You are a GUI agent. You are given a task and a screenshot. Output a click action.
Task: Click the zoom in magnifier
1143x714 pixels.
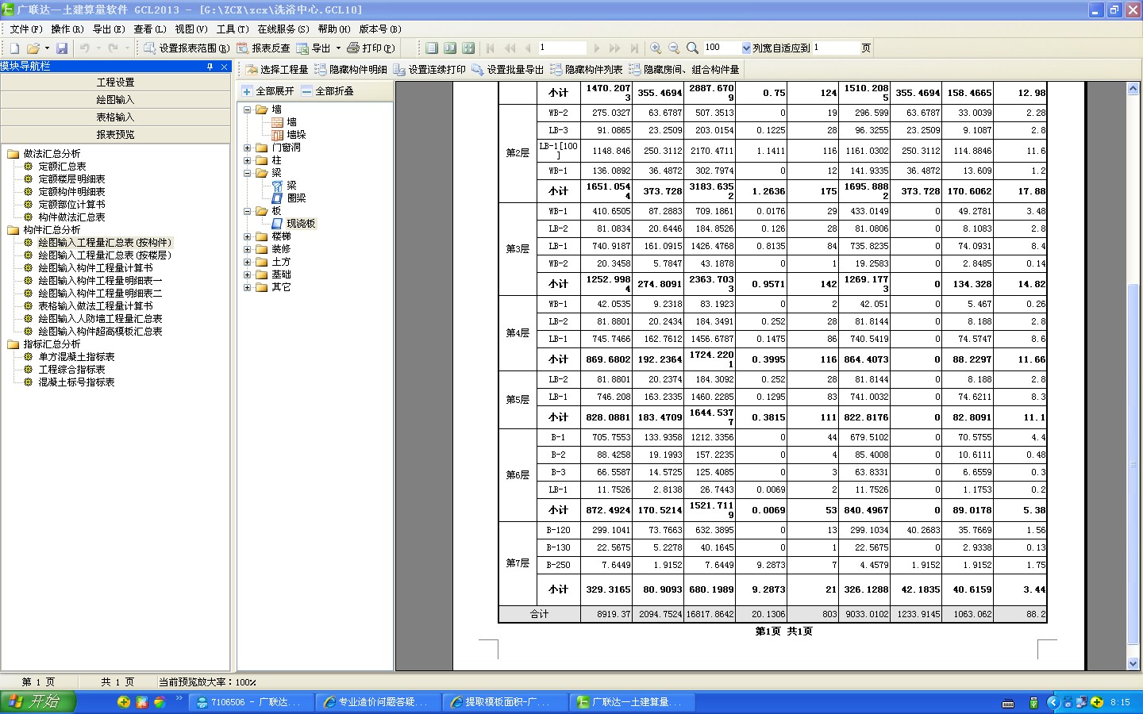pyautogui.click(x=656, y=48)
